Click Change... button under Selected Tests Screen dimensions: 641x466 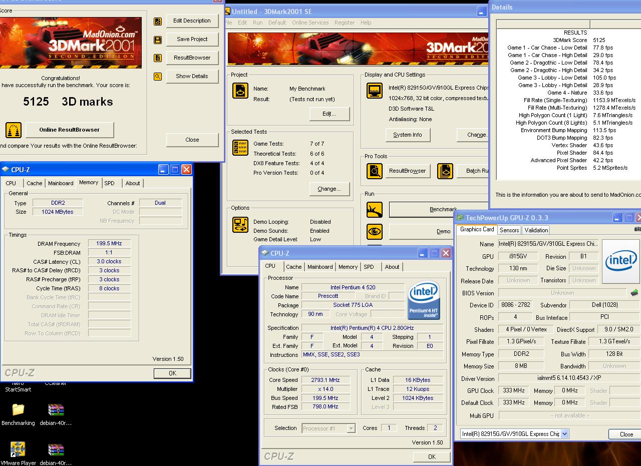click(x=329, y=189)
